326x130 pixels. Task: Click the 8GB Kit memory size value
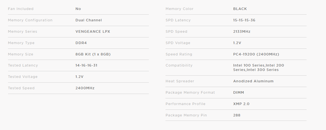(x=93, y=54)
